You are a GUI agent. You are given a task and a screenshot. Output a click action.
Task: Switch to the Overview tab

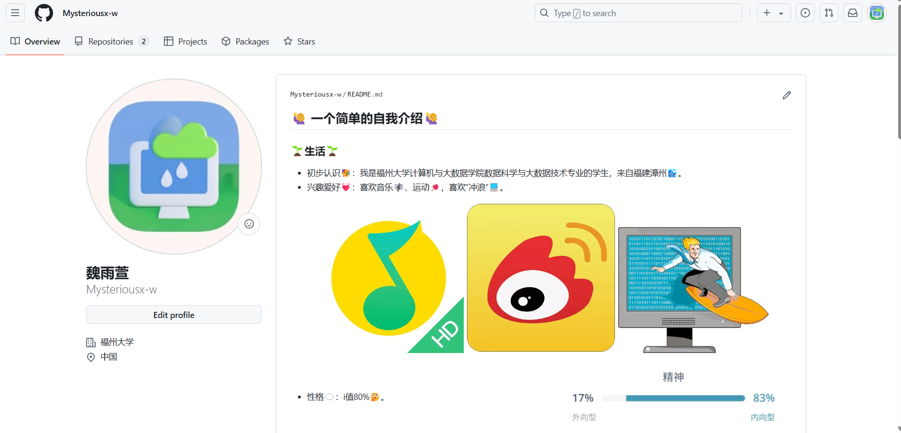pyautogui.click(x=36, y=42)
